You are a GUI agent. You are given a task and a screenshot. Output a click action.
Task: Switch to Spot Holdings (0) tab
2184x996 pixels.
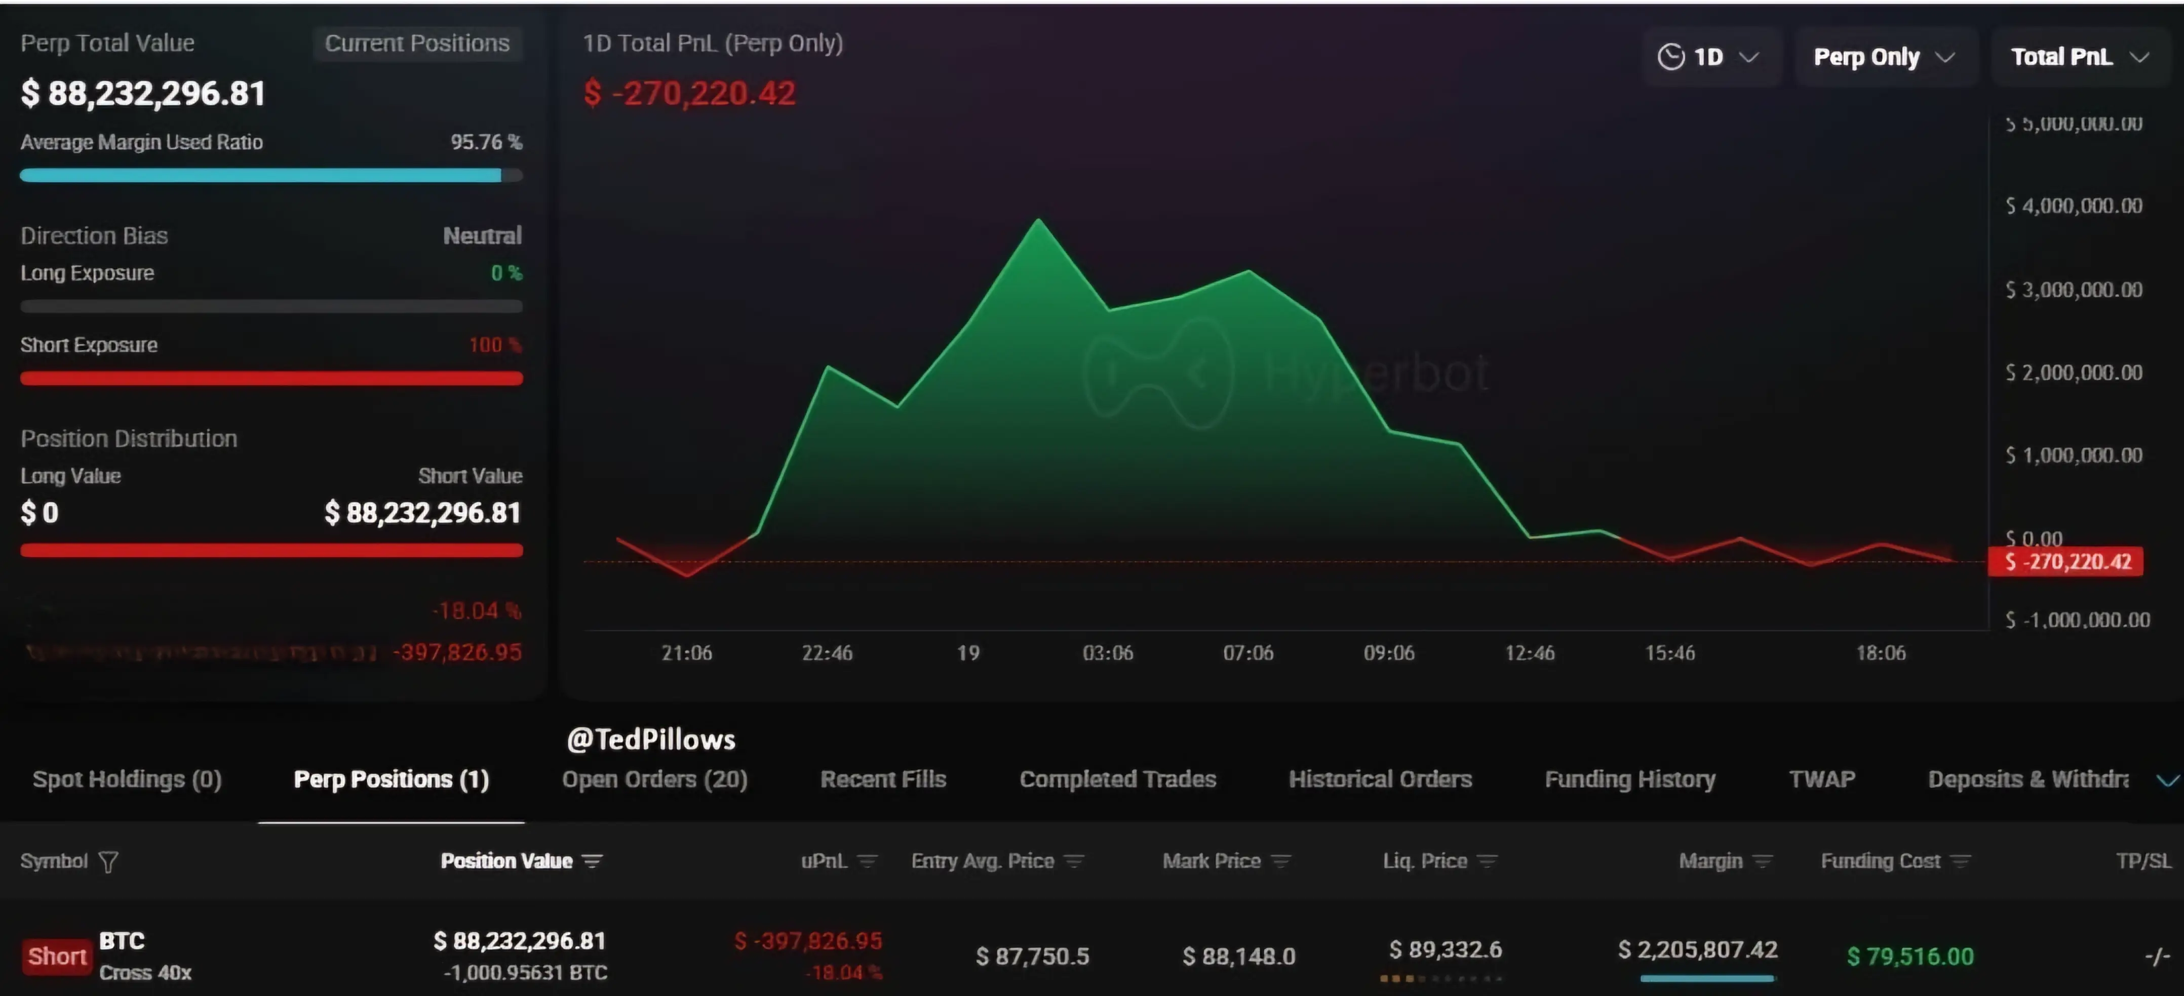pos(127,779)
